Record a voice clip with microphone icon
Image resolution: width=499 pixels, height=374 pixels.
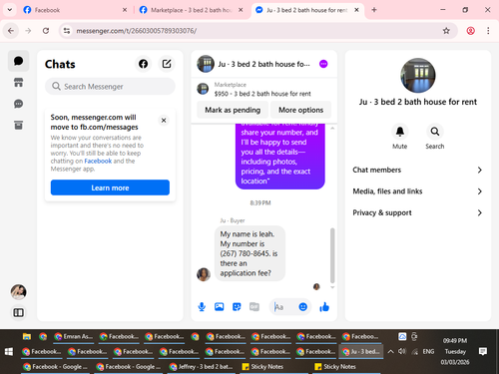pyautogui.click(x=202, y=307)
